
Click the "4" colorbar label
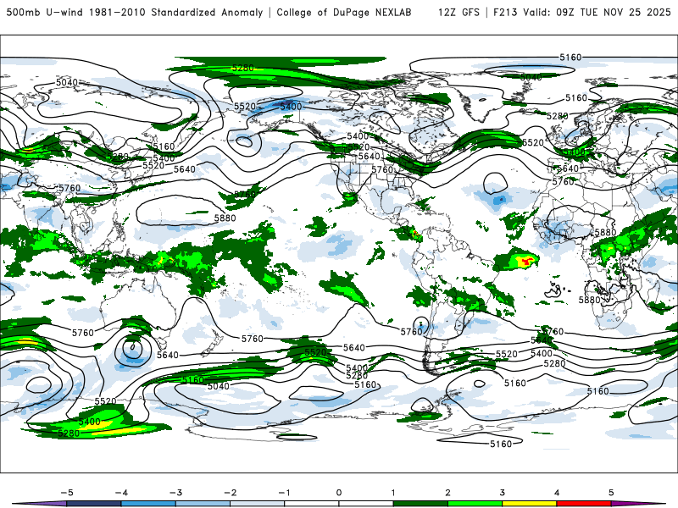point(557,493)
